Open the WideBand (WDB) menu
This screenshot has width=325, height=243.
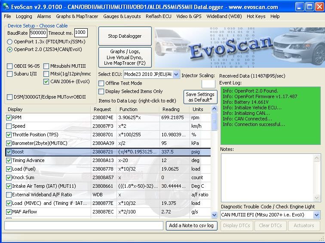click(x=224, y=16)
